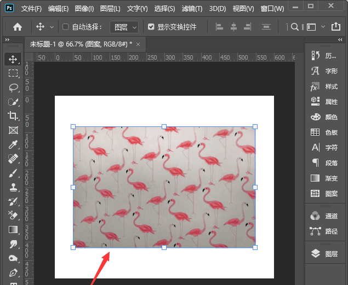
Task: Uncheck 显示变换控件 checkbox
Action: [x=151, y=27]
